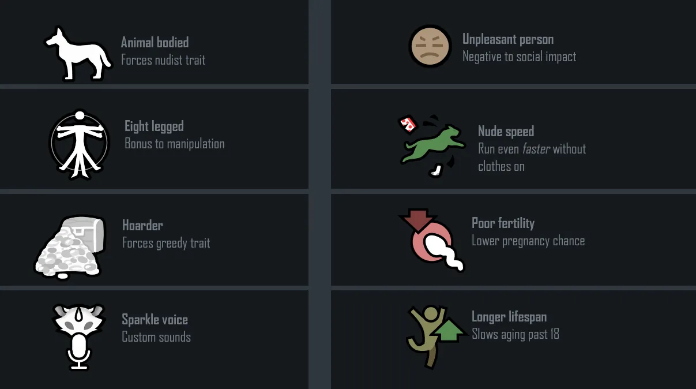696x389 pixels.
Task: Click the Animal bodied dog icon
Action: click(x=78, y=54)
